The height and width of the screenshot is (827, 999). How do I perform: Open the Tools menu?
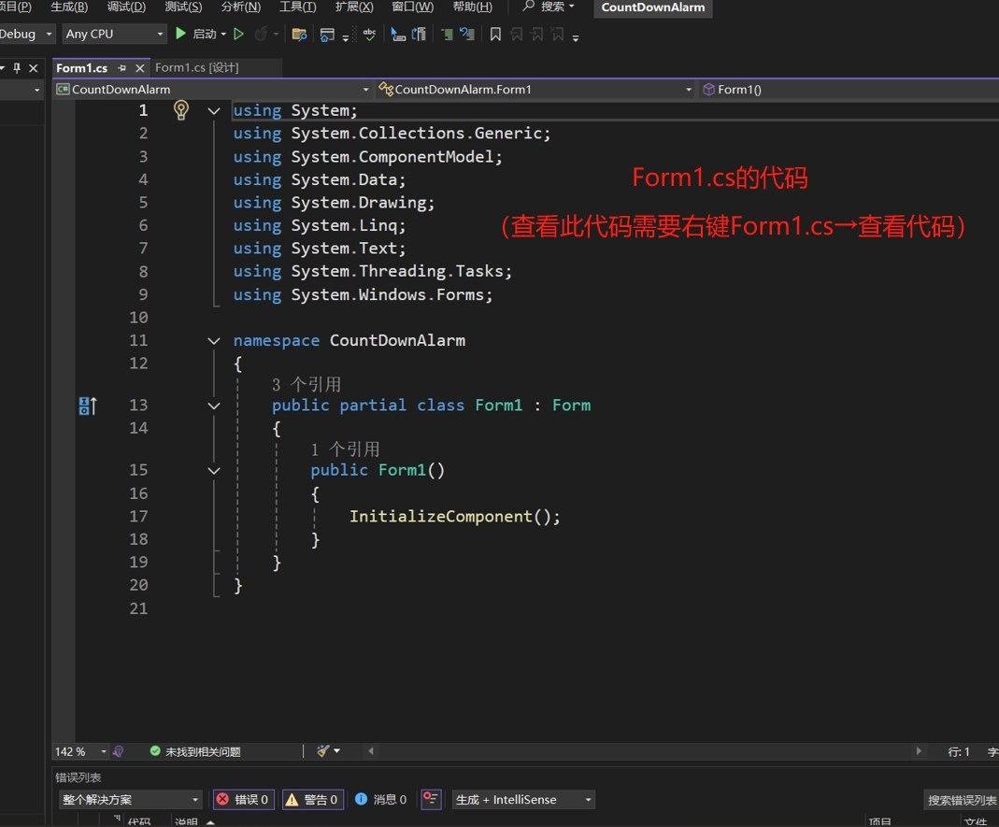[297, 7]
